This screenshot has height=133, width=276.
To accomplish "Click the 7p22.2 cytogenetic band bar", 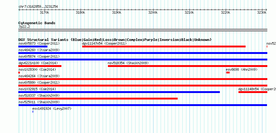I will [x=143, y=30].
